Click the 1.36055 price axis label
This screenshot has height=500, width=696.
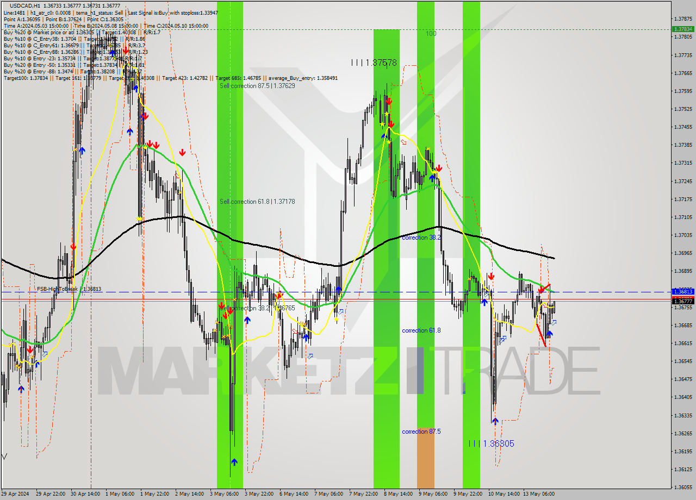[x=682, y=487]
